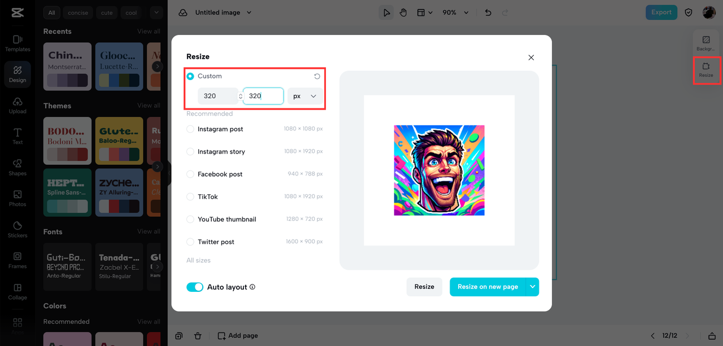Screen dimensions: 723x346
Task: Expand the filter tags chevron dropdown
Action: [156, 12]
